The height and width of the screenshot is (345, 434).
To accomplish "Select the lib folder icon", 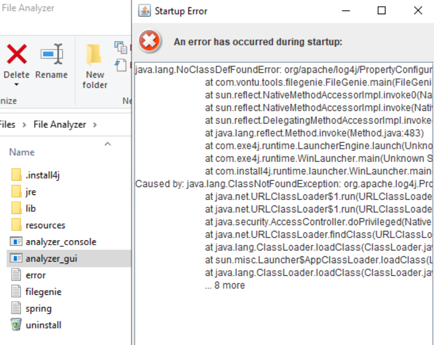I will click(16, 208).
